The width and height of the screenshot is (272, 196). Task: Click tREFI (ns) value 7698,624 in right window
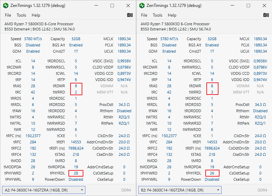212,148
